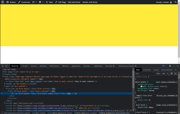Viewport: 180px width, 114px height.
Task: Open the issues counter badge showing 1
Action: [164, 66]
